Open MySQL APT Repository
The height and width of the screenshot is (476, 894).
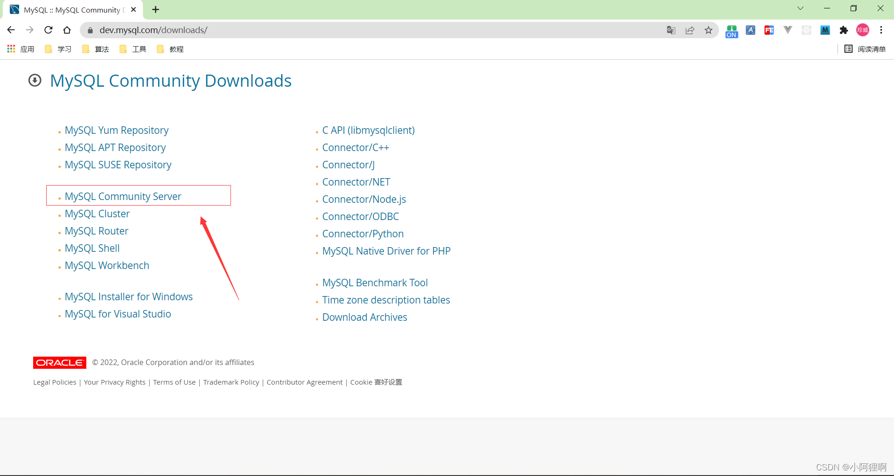point(115,148)
